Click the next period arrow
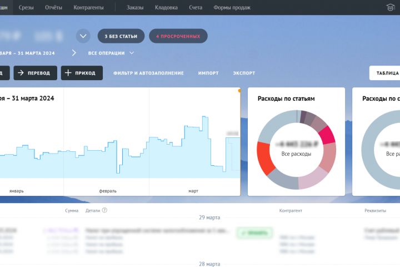400x267 pixels. (x=74, y=53)
